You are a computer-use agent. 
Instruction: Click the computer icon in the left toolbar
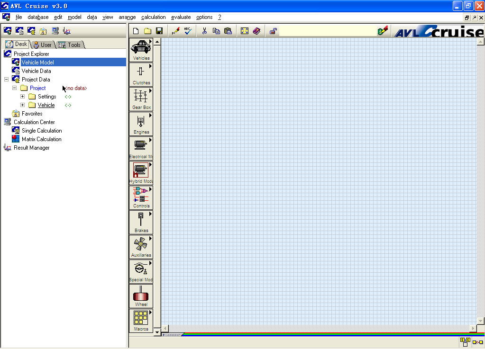coord(55,31)
